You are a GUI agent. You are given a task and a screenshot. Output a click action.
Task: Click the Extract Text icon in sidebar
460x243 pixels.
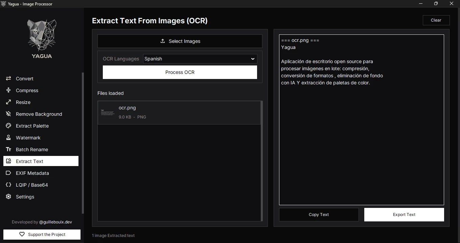[x=8, y=161]
